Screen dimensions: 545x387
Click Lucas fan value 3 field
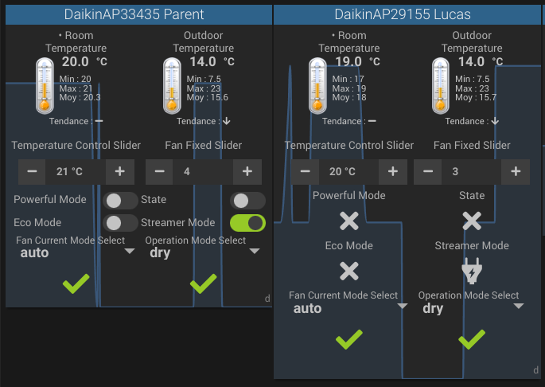471,171
